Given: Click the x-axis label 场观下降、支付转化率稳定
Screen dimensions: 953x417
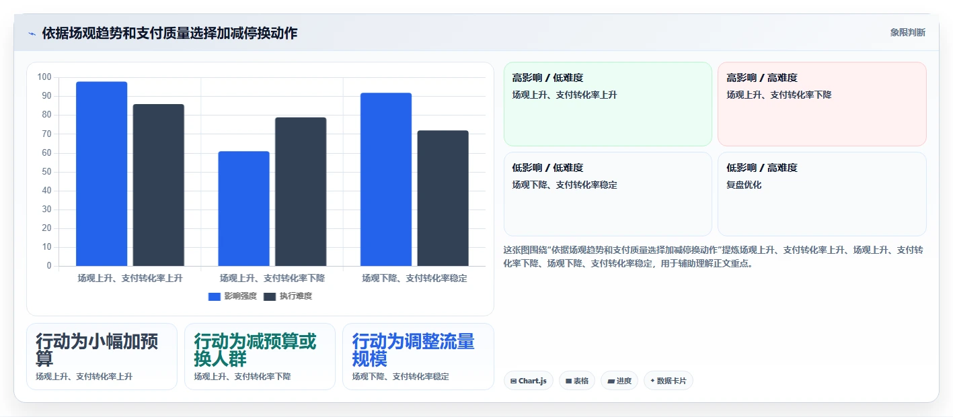Looking at the screenshot, I should coord(414,278).
